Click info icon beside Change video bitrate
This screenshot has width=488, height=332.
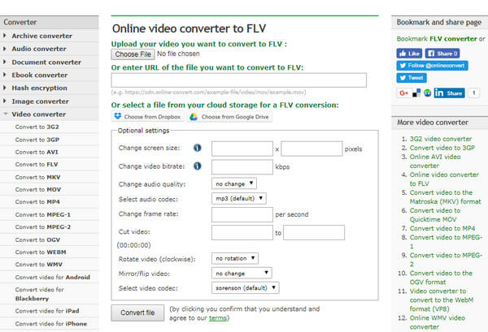click(198, 166)
